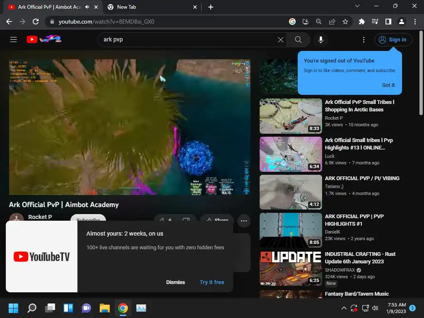Image resolution: width=424 pixels, height=318 pixels.
Task: Switch to the New Tab tab
Action: coord(152,7)
